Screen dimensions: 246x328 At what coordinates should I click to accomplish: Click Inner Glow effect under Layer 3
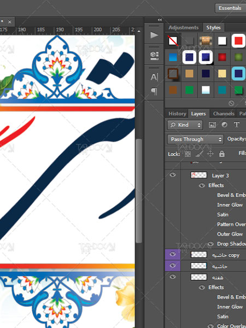pos(230,205)
